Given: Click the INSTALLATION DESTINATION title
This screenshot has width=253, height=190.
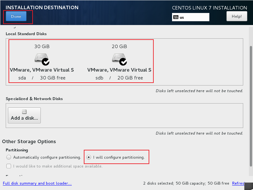Looking at the screenshot, I should click(42, 7).
